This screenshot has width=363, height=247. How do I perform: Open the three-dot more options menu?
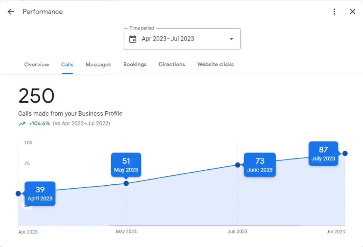334,12
